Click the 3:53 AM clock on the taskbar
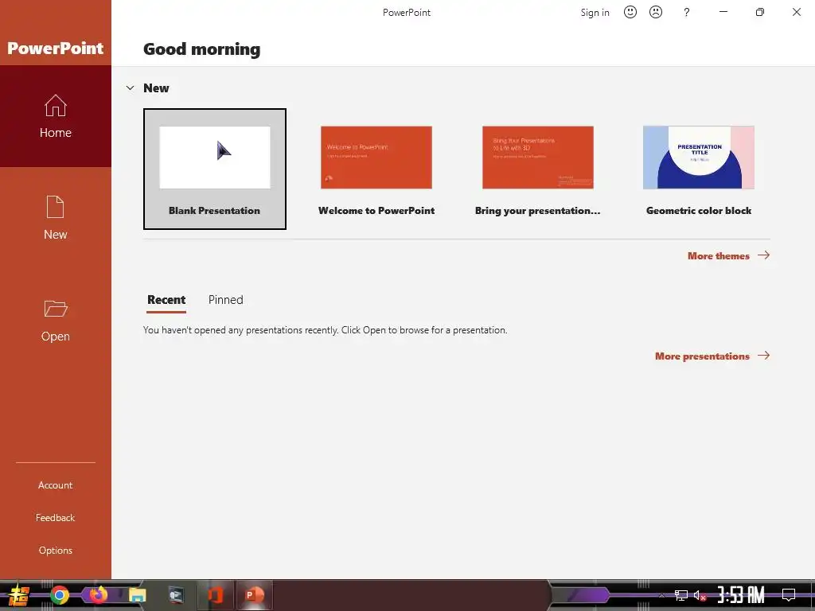Screen dimensions: 815x611 pos(741,595)
